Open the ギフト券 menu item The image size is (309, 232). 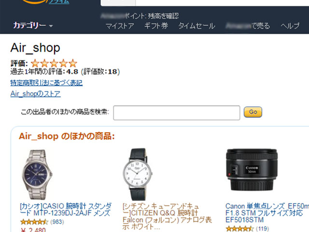pos(156,26)
